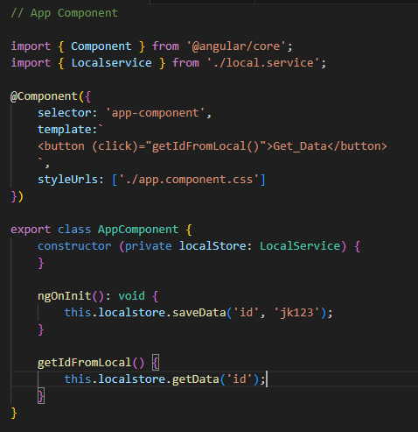Click 'getData' call in getIdFromLocal method
Viewport: 418px width, 432px height.
point(196,379)
